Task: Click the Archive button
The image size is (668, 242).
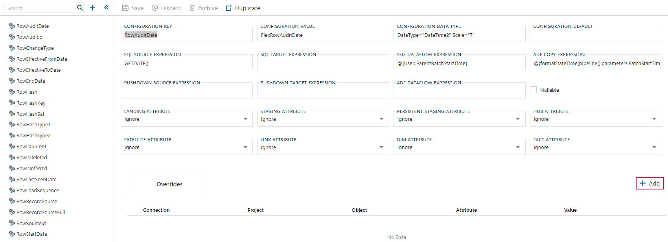Action: [x=204, y=8]
